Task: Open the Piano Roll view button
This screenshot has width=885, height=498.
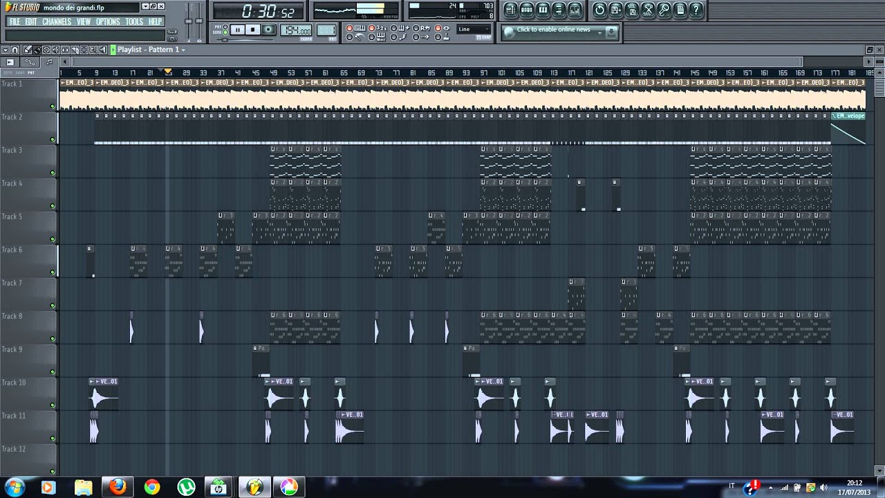Action: tap(543, 10)
